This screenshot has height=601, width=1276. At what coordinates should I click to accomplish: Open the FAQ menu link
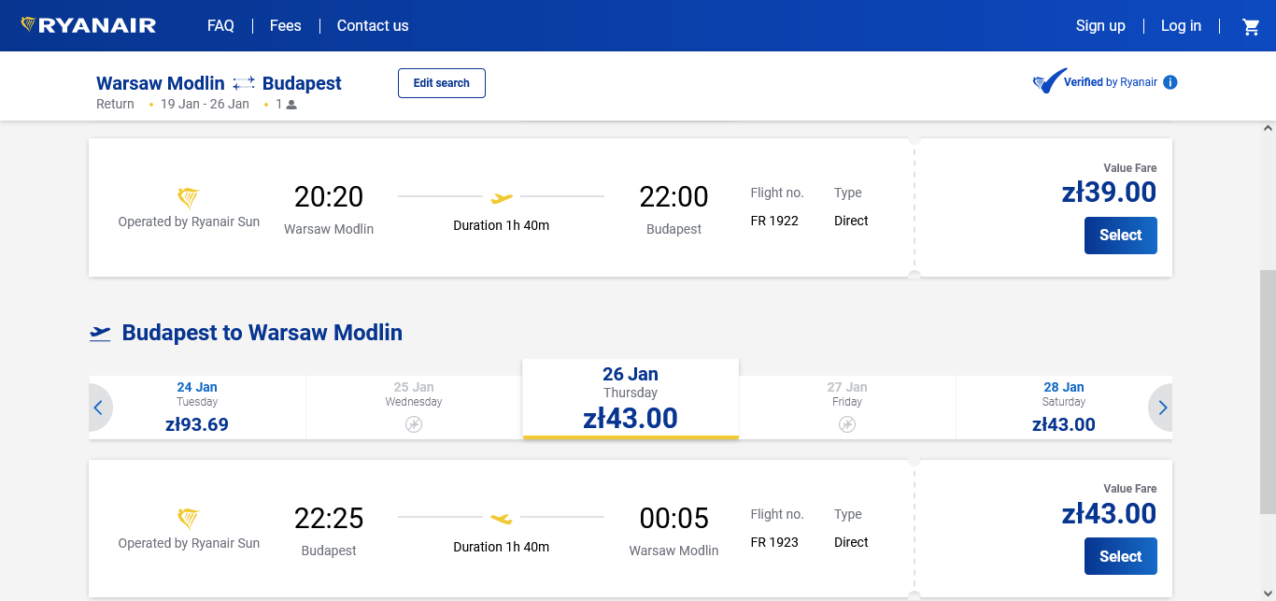point(220,26)
